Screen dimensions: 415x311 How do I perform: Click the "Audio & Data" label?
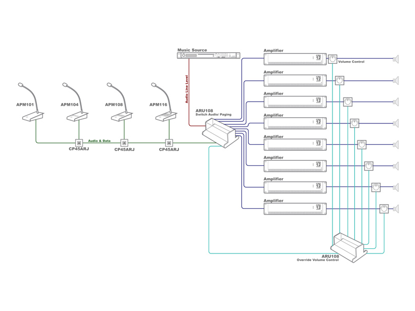[x=99, y=140]
